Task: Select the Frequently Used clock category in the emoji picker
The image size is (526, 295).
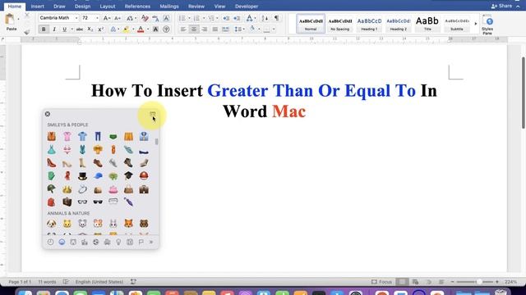Action: pos(50,242)
